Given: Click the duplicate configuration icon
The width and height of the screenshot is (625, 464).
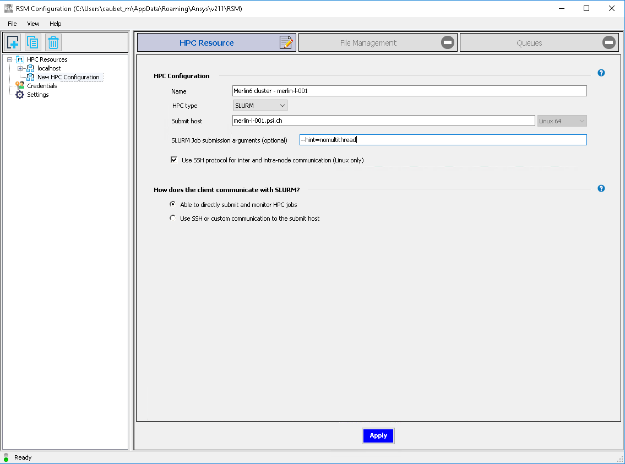Looking at the screenshot, I should [32, 42].
